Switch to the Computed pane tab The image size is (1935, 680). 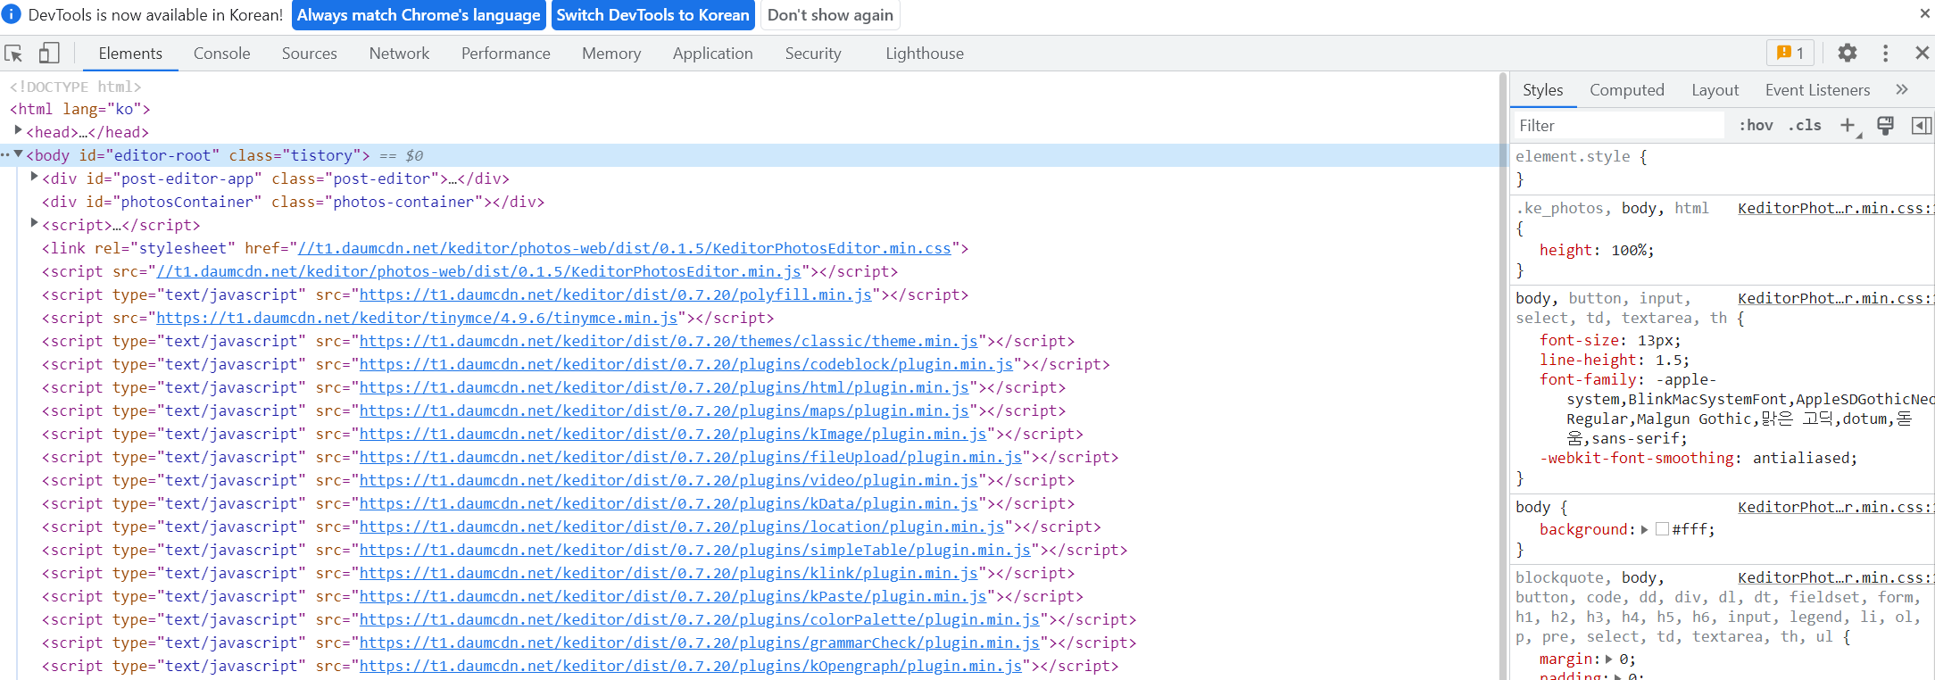[1626, 90]
